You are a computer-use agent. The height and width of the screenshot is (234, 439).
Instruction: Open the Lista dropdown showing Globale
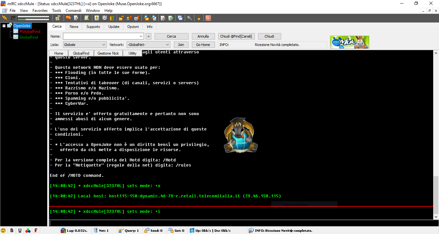[85, 45]
